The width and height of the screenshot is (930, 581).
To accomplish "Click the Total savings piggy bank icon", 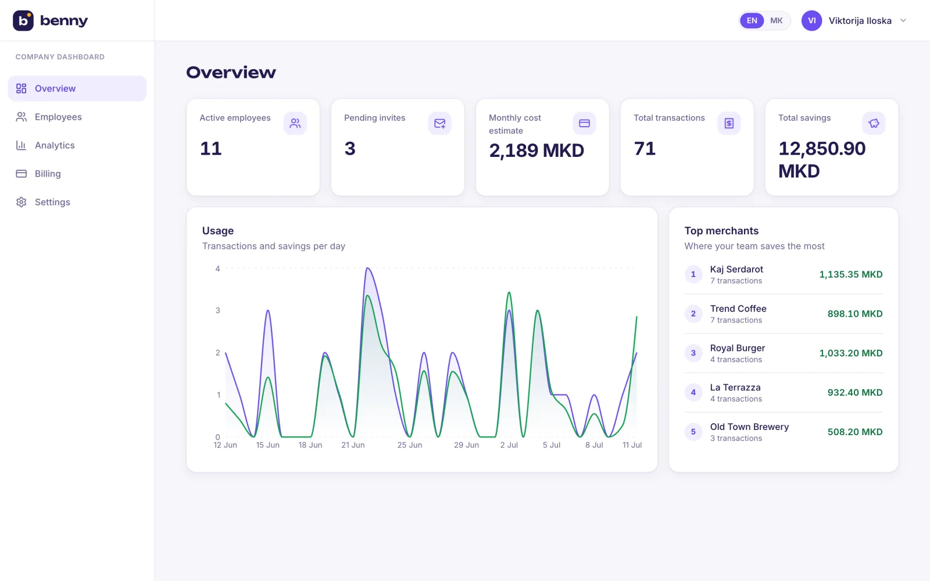I will click(x=874, y=123).
